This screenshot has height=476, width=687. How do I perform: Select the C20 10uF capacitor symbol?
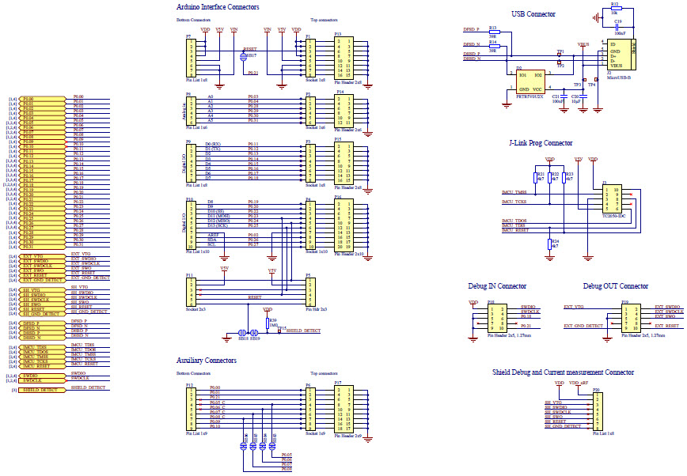tap(583, 96)
